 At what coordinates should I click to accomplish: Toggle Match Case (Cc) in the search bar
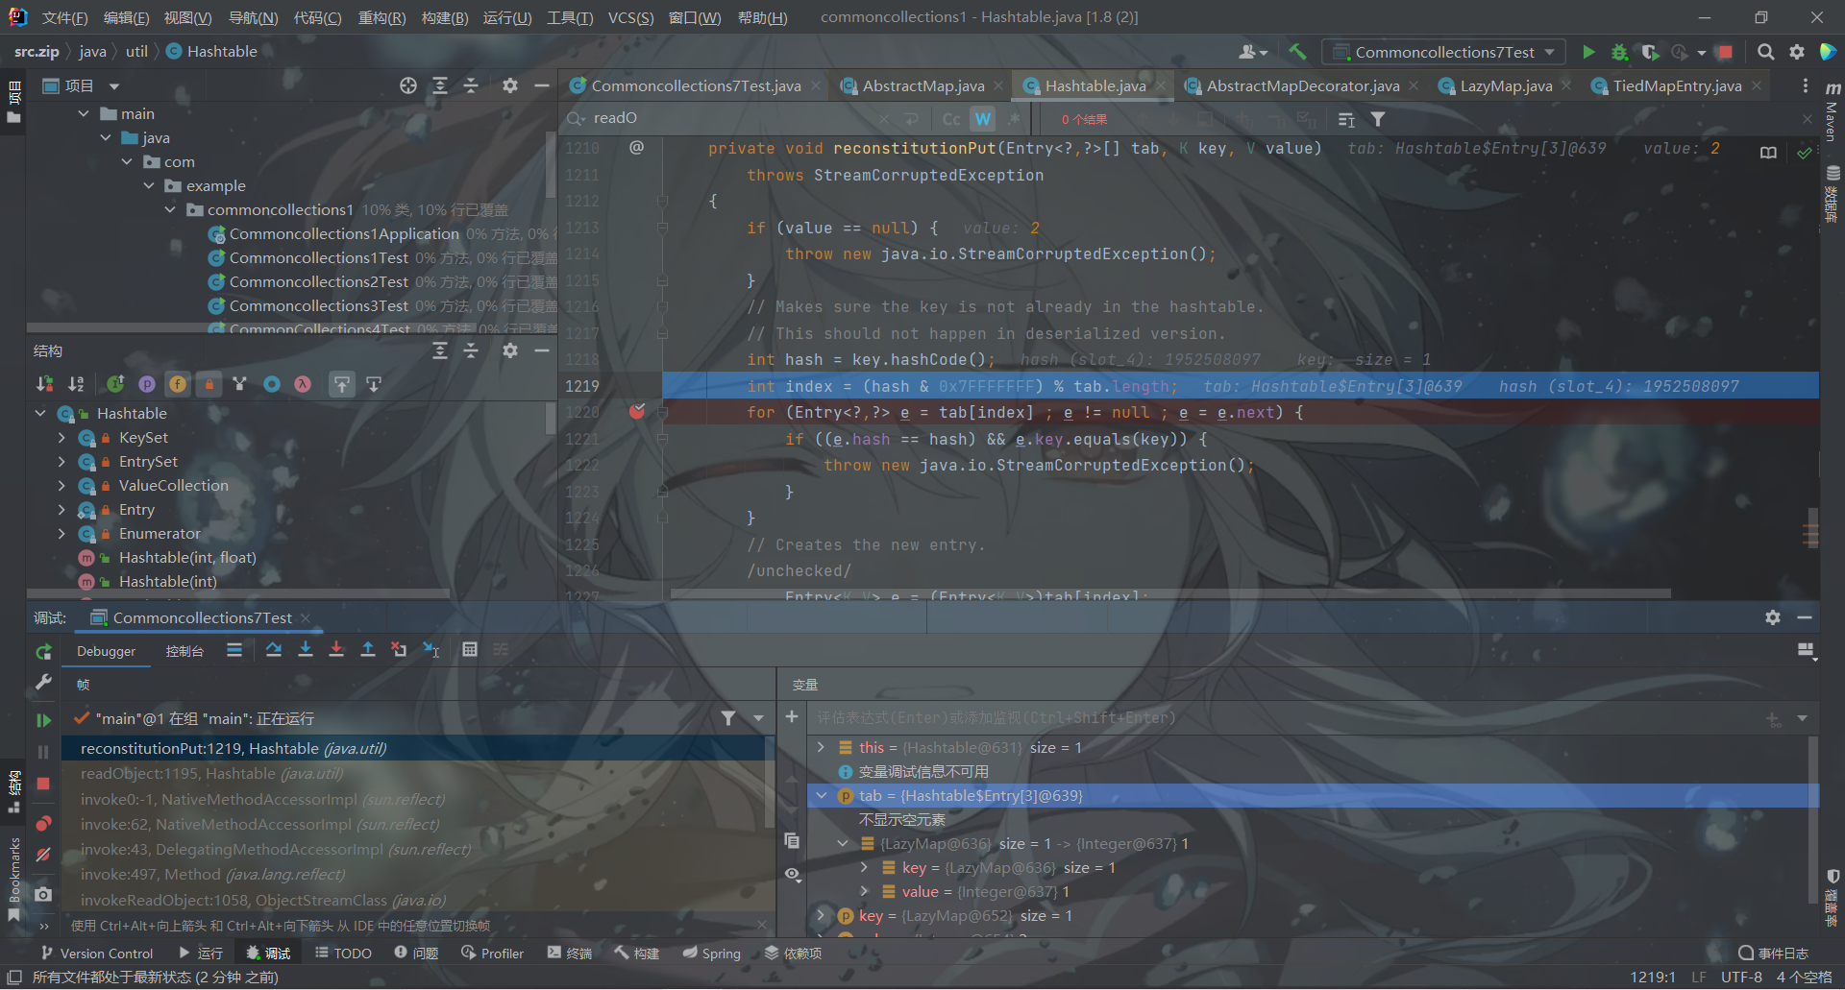pos(951,119)
